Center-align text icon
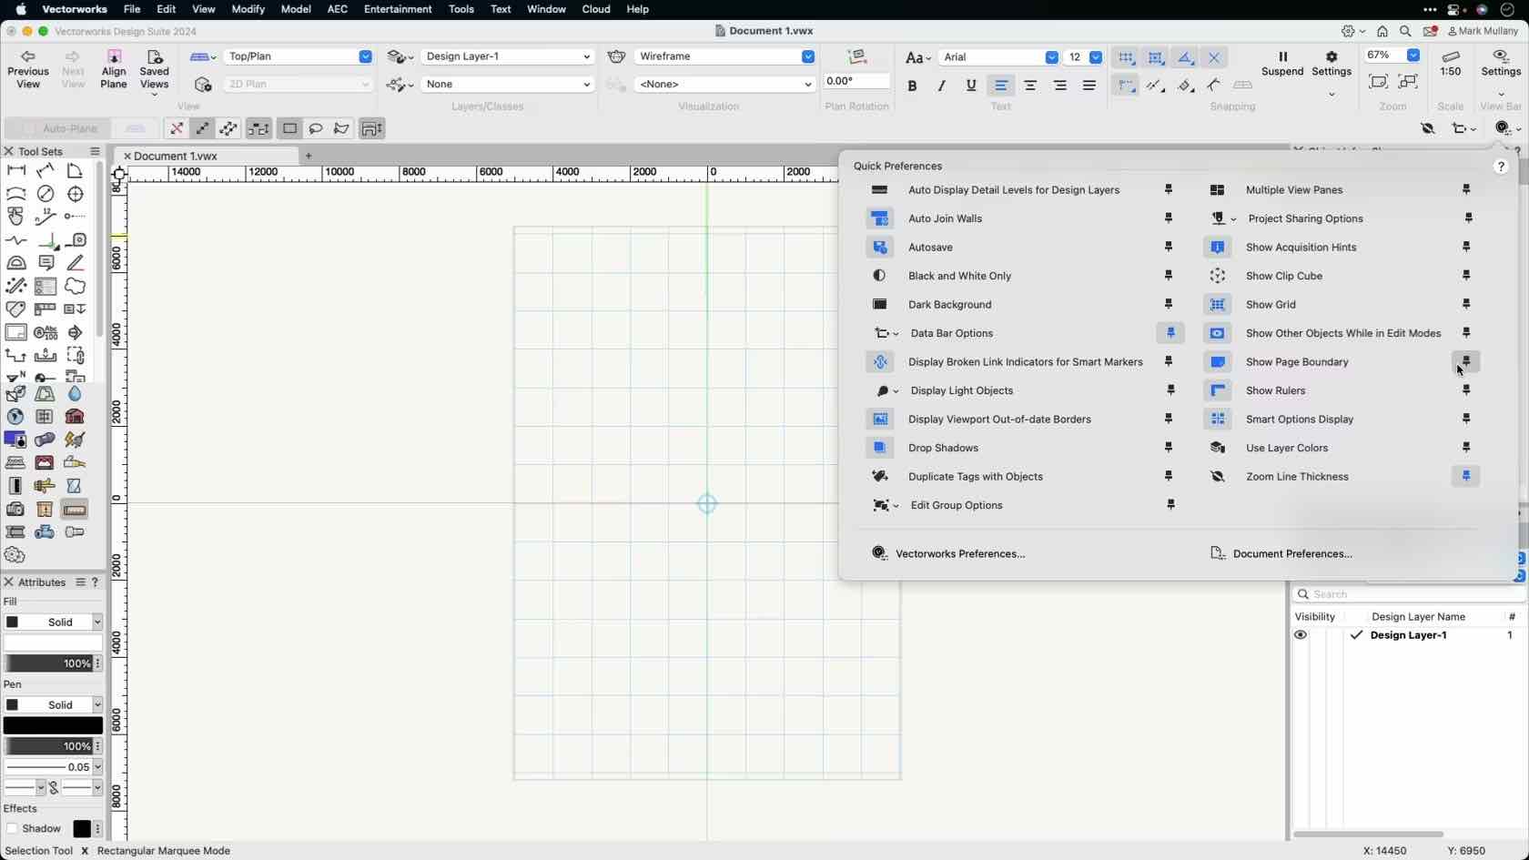Viewport: 1529px width, 860px height. pos(1030,86)
